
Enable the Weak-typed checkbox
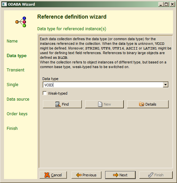45,93
